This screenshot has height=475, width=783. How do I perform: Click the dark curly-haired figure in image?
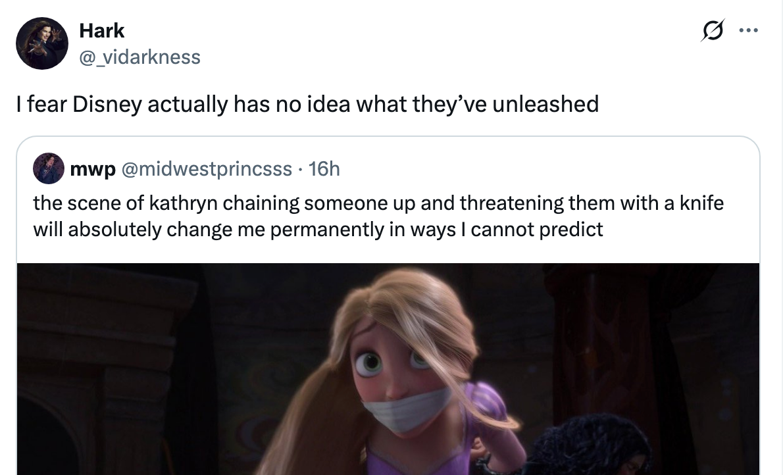[x=579, y=447]
